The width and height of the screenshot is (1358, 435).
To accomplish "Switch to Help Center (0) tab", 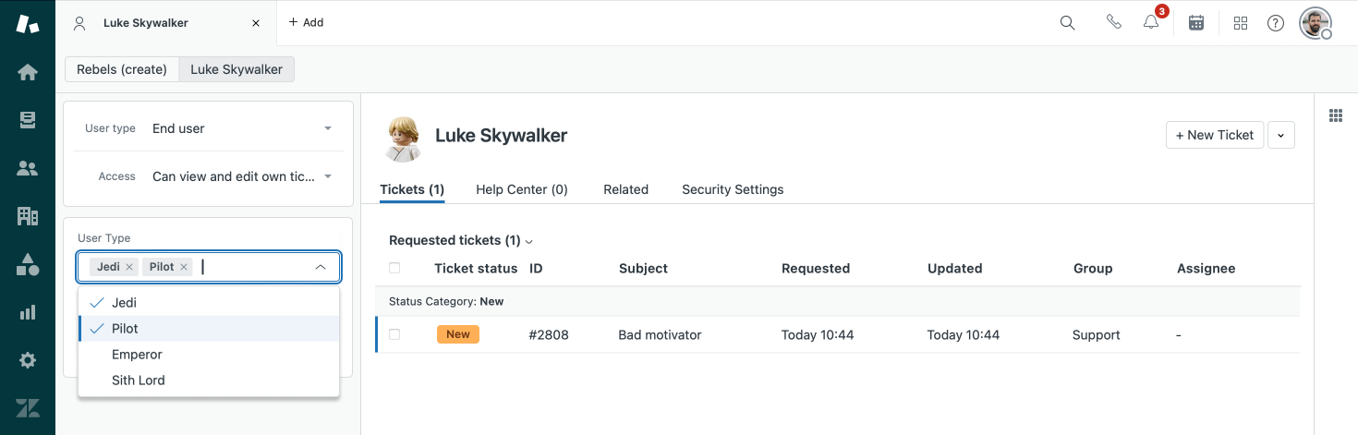I will (x=522, y=189).
